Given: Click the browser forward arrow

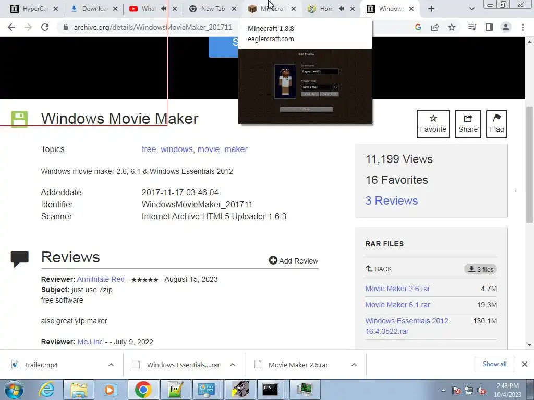Looking at the screenshot, I should pyautogui.click(x=28, y=27).
